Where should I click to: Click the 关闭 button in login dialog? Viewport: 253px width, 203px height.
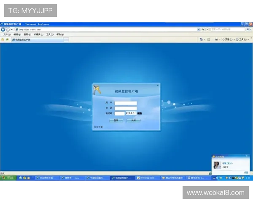click(x=134, y=121)
